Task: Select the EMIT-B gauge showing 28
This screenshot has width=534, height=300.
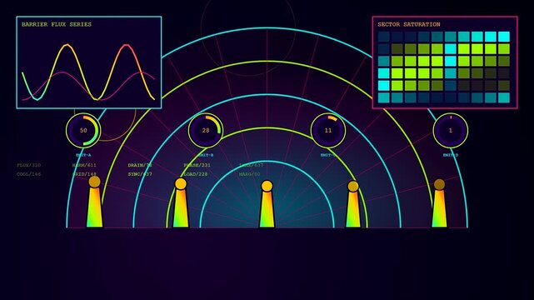Action: click(206, 131)
